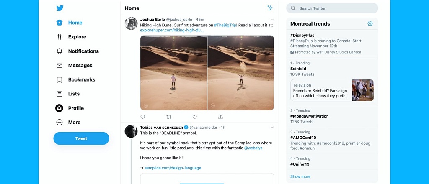429x184 pixels.
Task: Open Messages in navigation
Action: point(74,66)
